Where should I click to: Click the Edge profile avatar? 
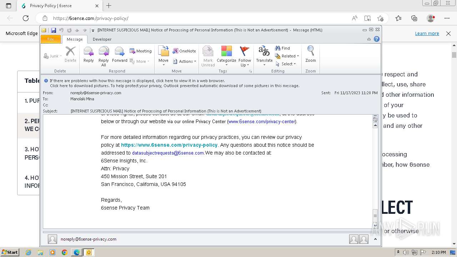tap(431, 18)
